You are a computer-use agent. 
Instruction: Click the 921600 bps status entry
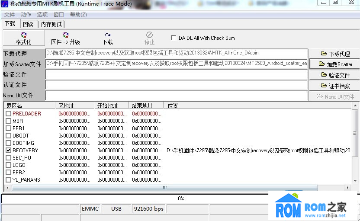(x=149, y=208)
